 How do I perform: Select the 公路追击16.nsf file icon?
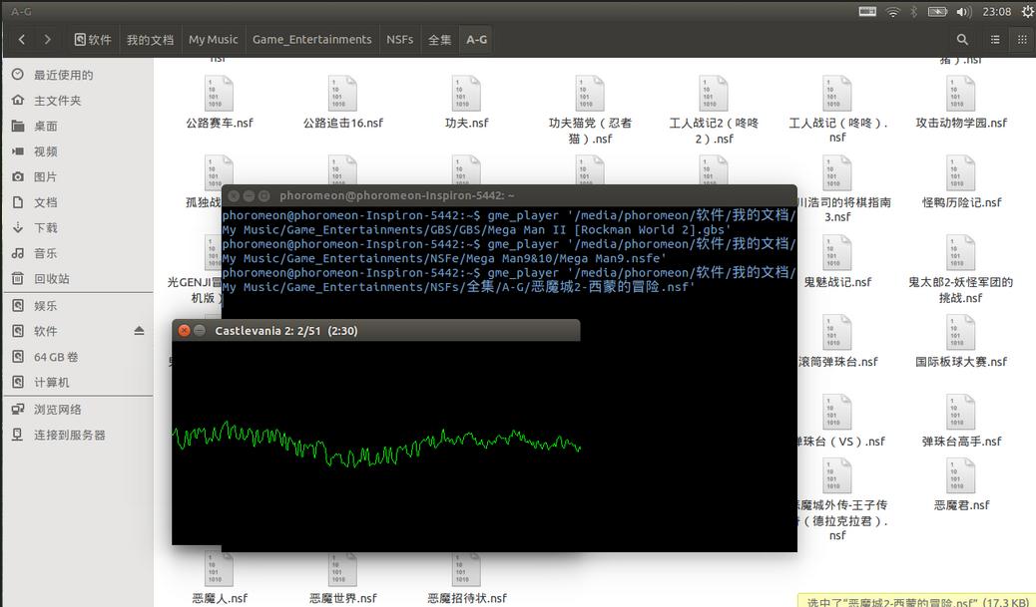pyautogui.click(x=342, y=94)
